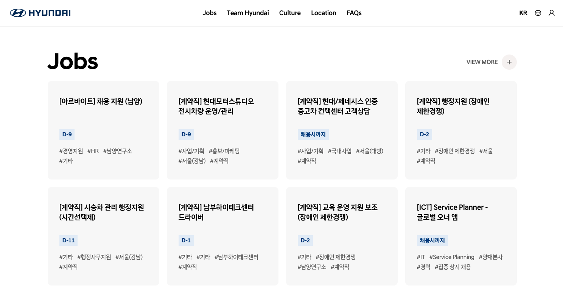This screenshot has height=298, width=563.
Task: Click the #IT tag
Action: tap(421, 257)
